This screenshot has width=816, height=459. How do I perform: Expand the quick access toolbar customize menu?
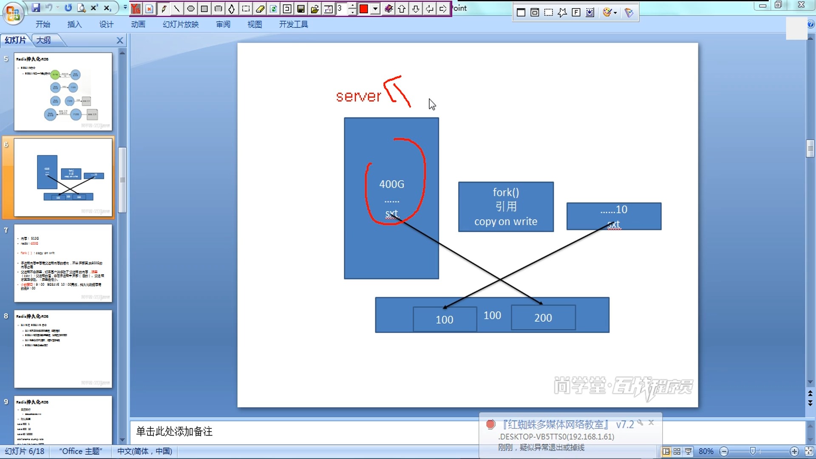coord(125,8)
